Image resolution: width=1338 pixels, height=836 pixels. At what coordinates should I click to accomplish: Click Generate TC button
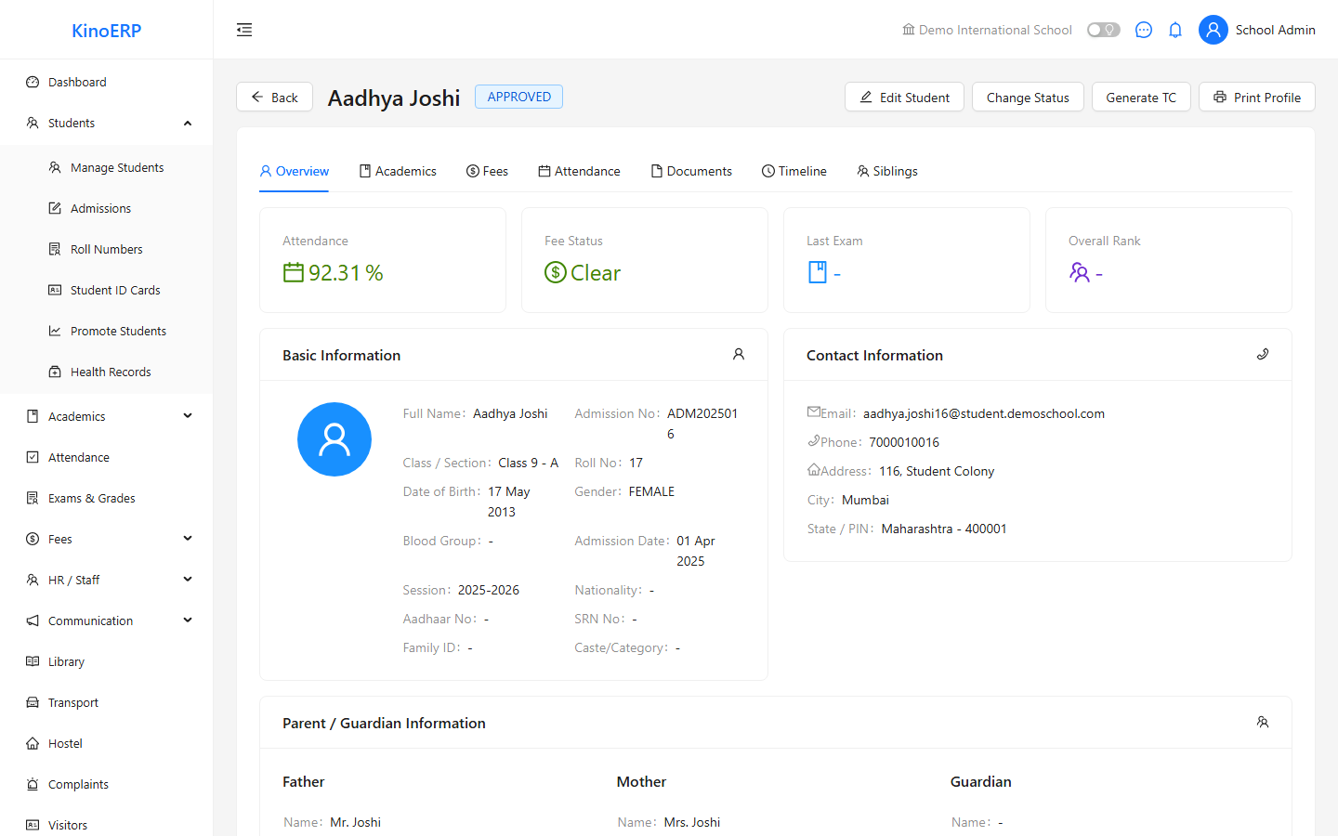[1141, 97]
